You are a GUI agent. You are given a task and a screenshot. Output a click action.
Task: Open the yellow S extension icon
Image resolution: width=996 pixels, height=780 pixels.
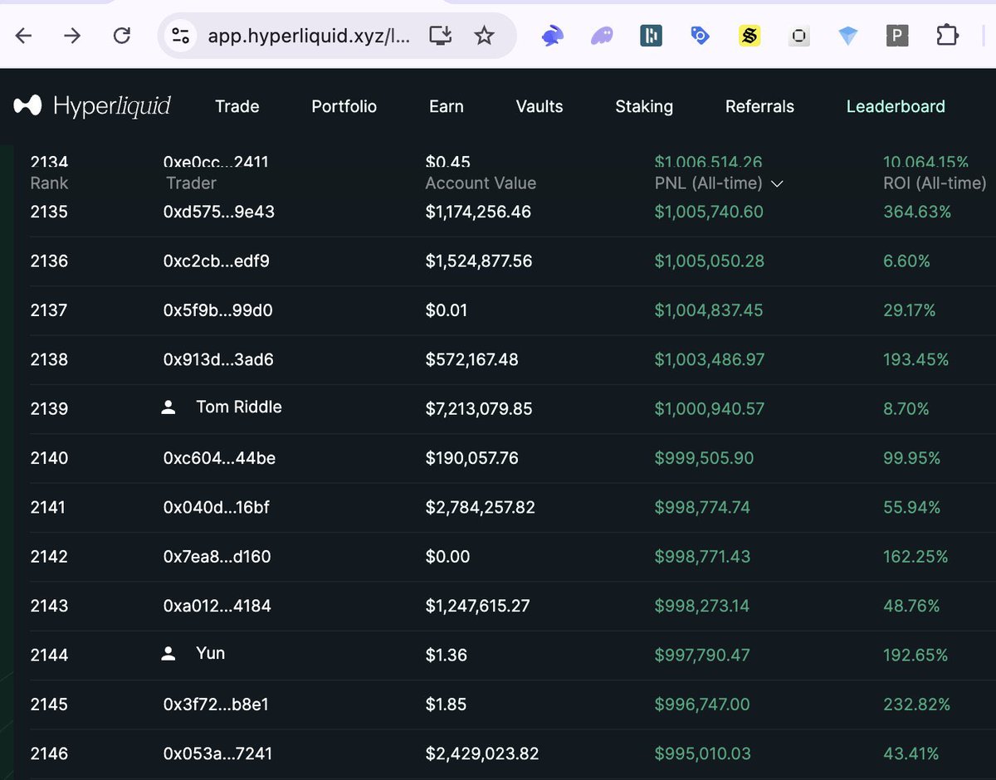[749, 36]
